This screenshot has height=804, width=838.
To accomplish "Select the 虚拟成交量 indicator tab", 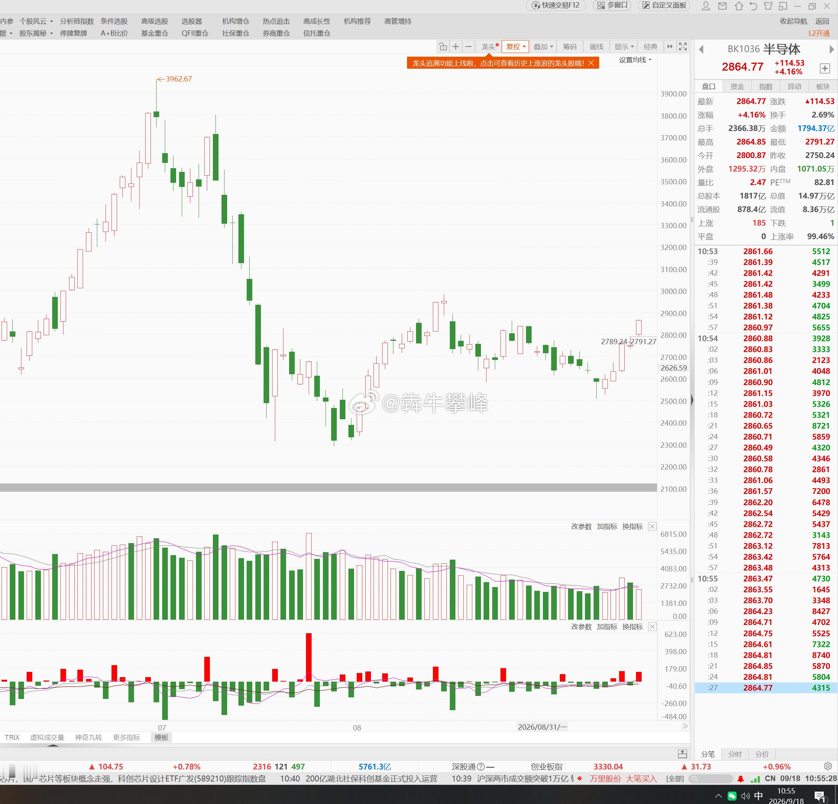I will coord(47,737).
